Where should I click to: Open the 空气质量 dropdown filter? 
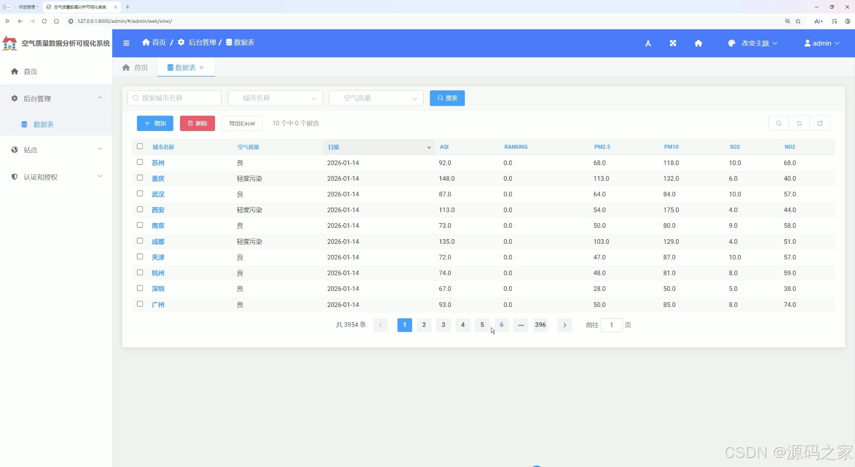coord(376,98)
